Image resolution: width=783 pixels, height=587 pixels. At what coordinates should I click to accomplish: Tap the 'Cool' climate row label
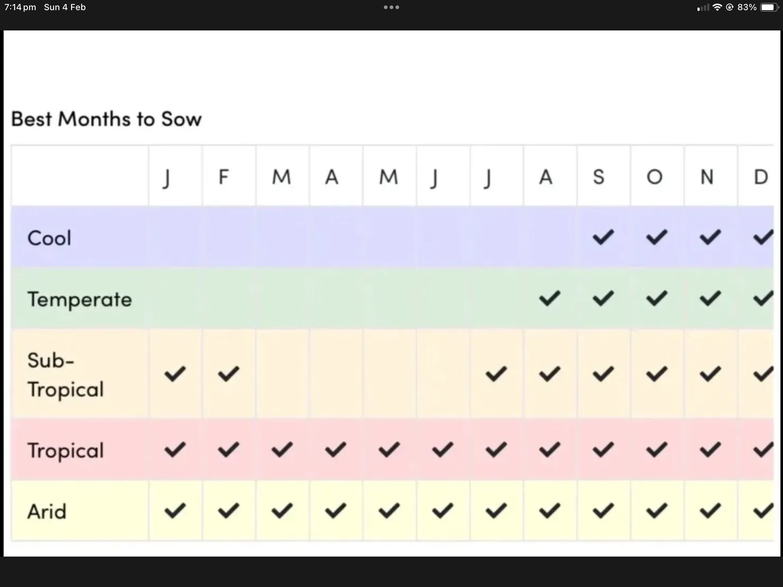pos(49,238)
